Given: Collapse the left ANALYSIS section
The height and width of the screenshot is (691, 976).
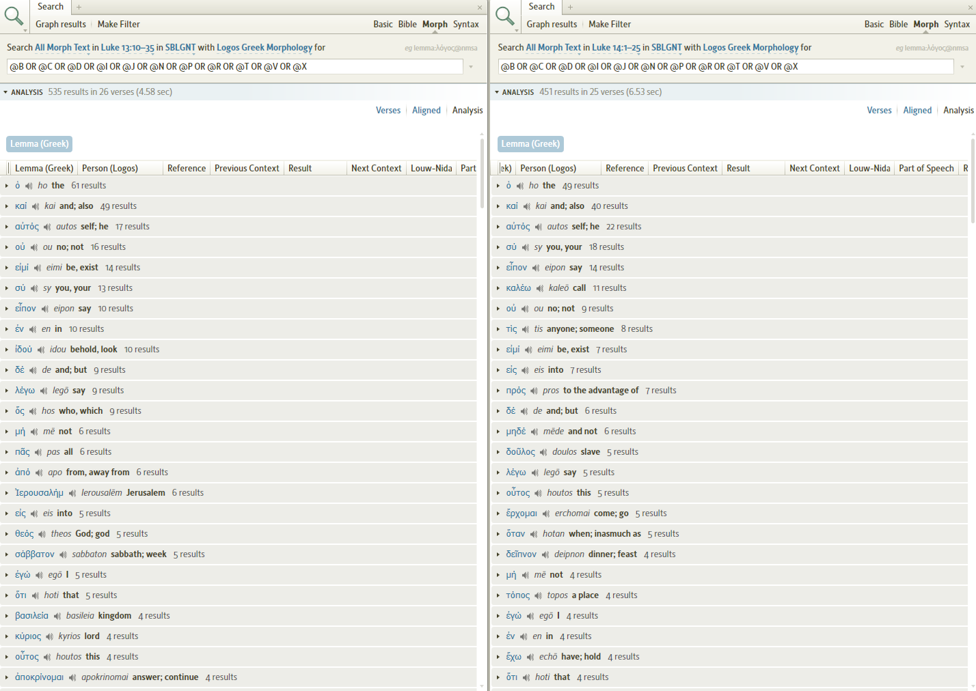Looking at the screenshot, I should click(6, 92).
